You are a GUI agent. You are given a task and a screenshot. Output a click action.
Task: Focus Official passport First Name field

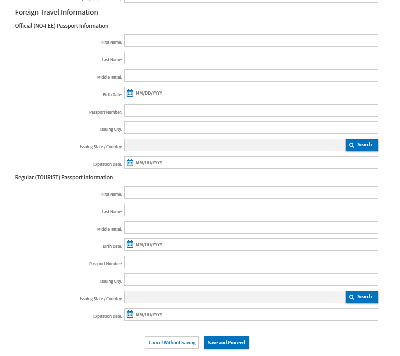[x=251, y=41]
